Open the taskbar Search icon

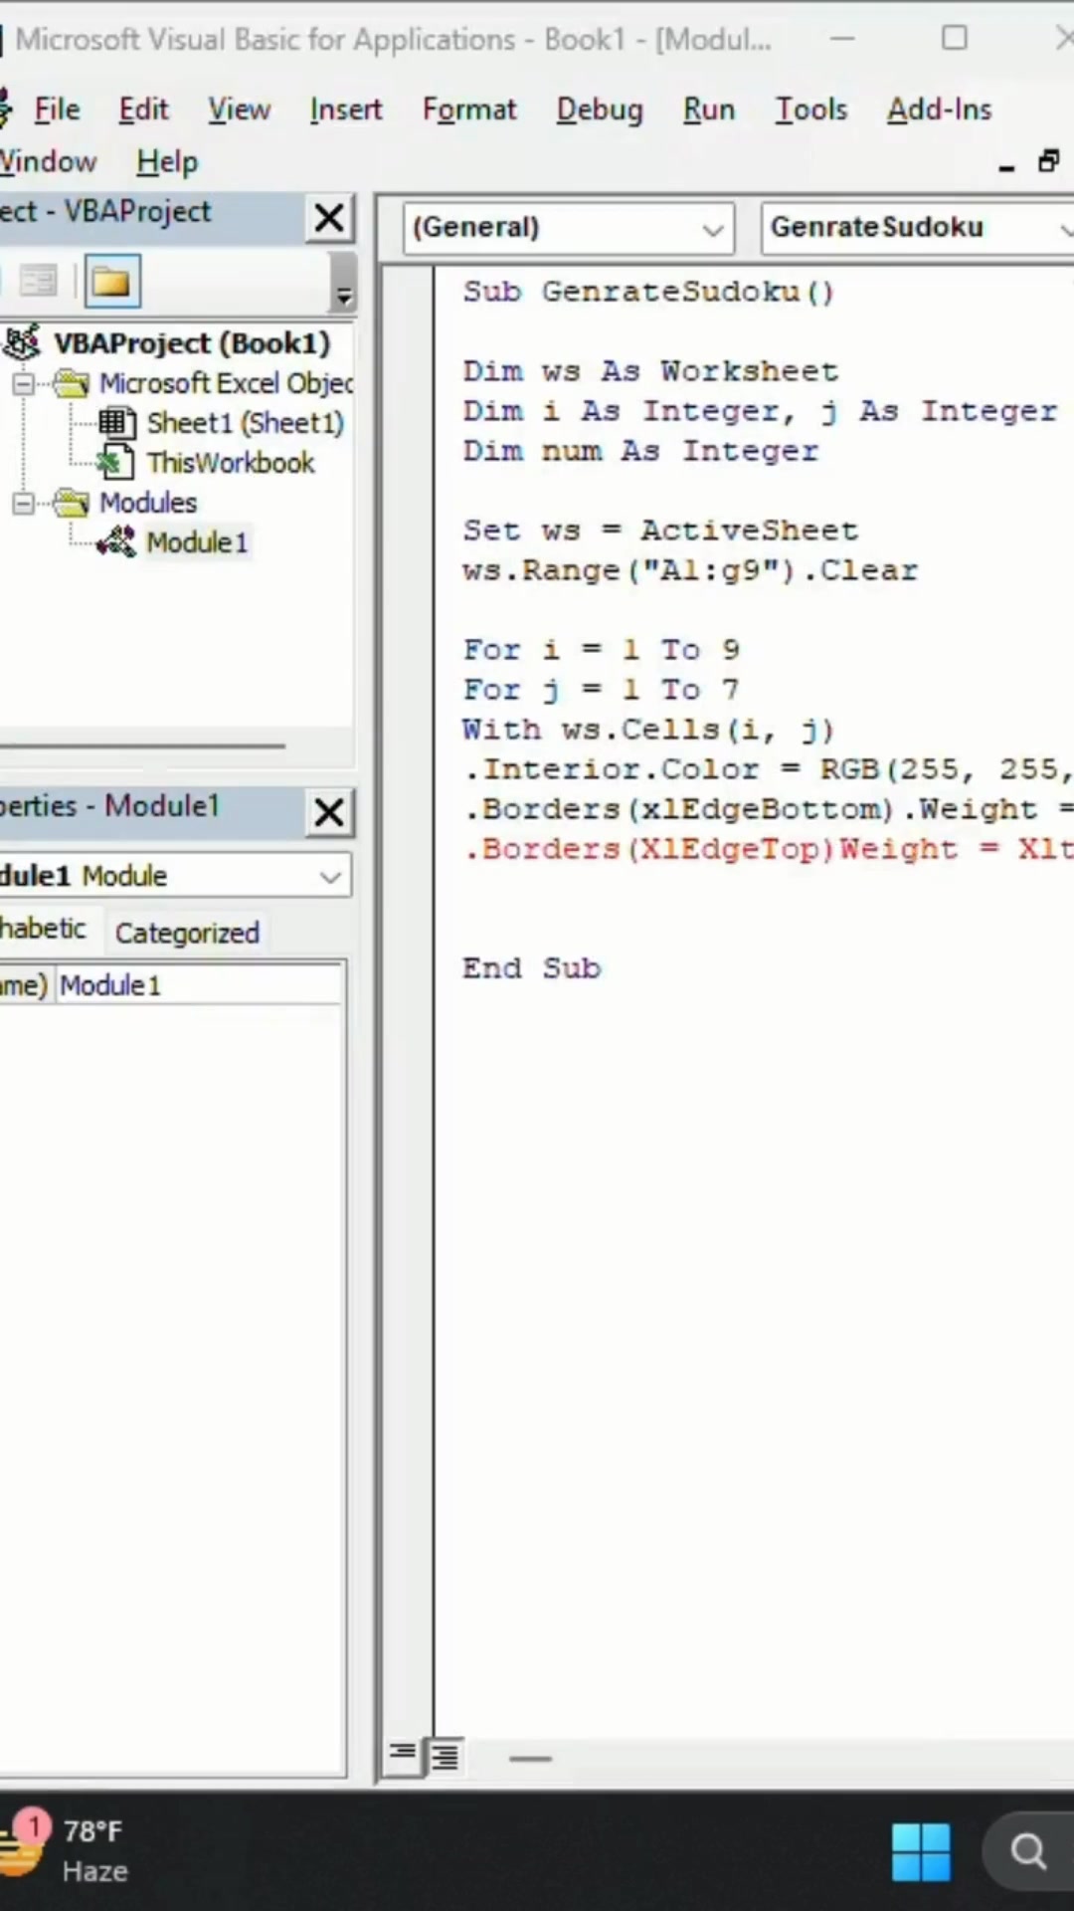[1028, 1852]
